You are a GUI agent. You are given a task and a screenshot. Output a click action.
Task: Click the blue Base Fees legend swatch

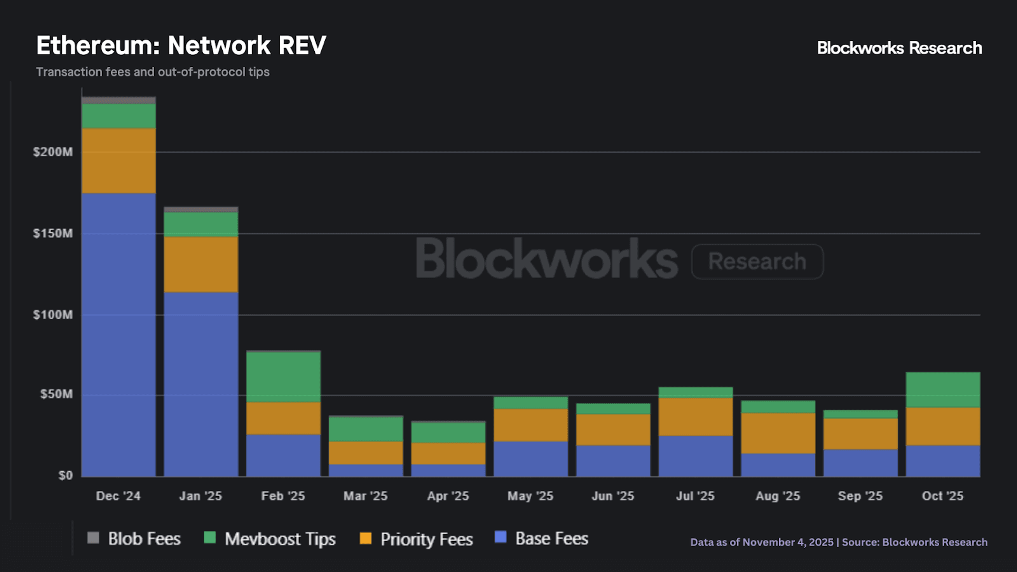(x=500, y=537)
